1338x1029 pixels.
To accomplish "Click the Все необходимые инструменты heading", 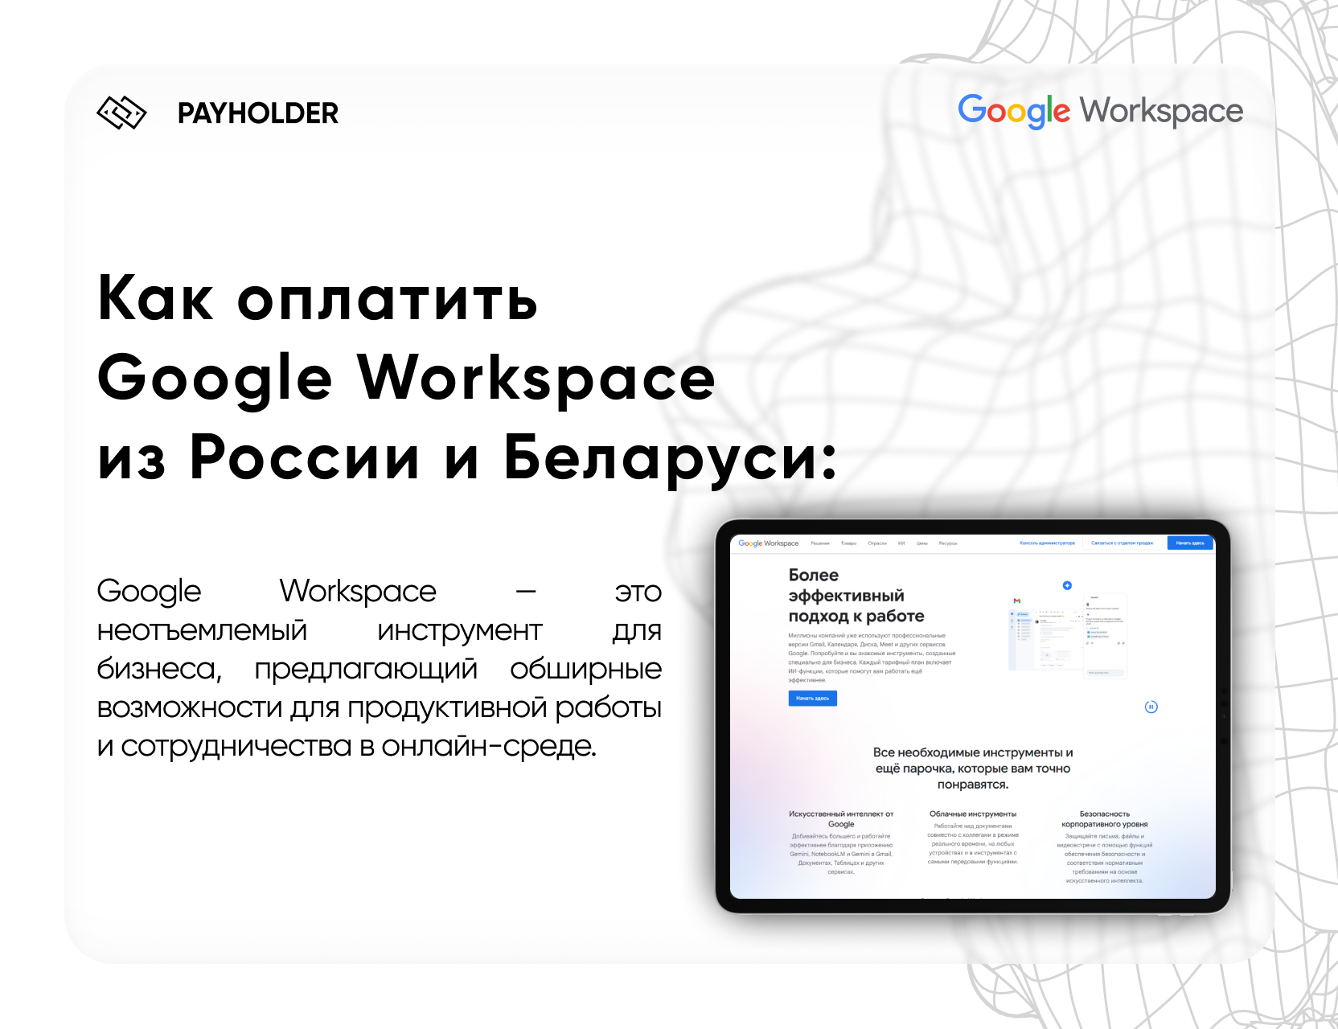I will pyautogui.click(x=973, y=769).
